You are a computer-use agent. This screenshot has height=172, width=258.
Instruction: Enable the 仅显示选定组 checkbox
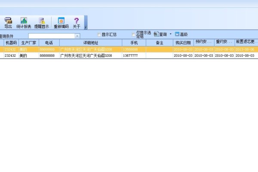click(133, 34)
